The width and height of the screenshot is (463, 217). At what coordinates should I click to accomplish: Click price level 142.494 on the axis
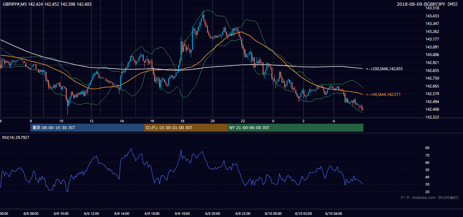[432, 102]
